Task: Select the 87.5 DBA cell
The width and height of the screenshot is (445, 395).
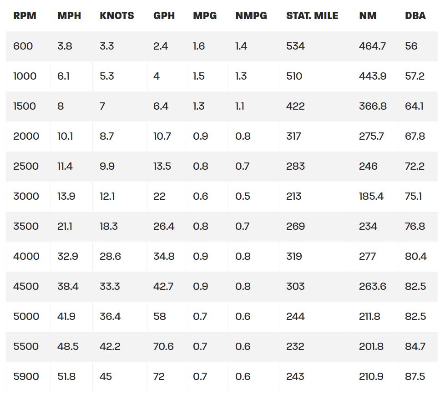Action: 415,376
